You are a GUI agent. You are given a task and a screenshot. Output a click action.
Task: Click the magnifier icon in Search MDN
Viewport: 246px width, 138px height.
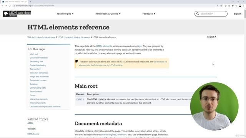pyautogui.click(x=198, y=14)
